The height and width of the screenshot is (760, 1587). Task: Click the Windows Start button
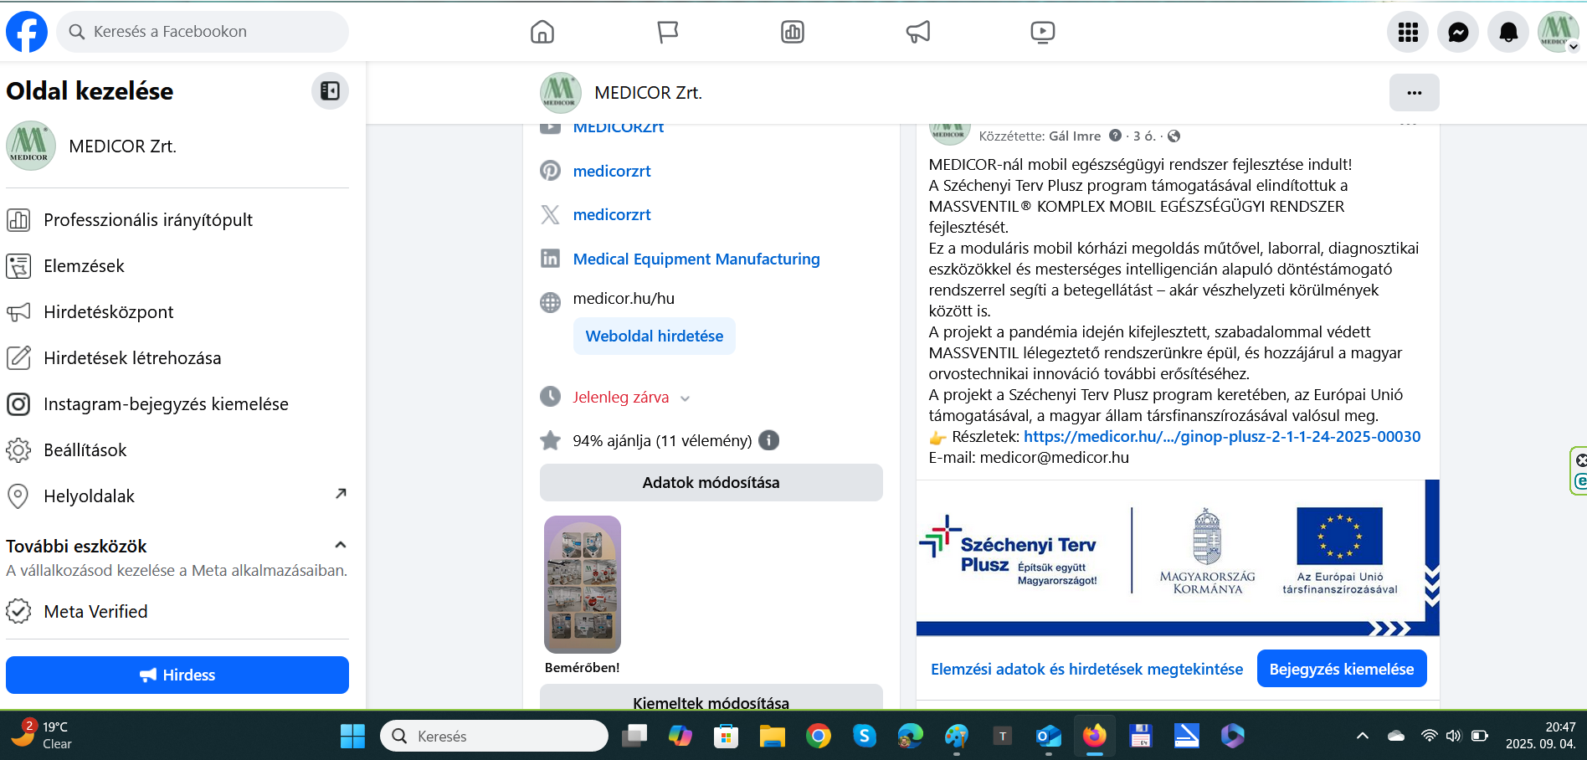[352, 736]
